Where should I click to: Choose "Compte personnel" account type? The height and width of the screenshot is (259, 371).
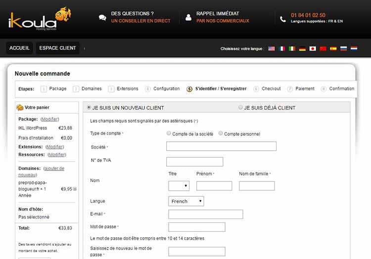(221, 133)
